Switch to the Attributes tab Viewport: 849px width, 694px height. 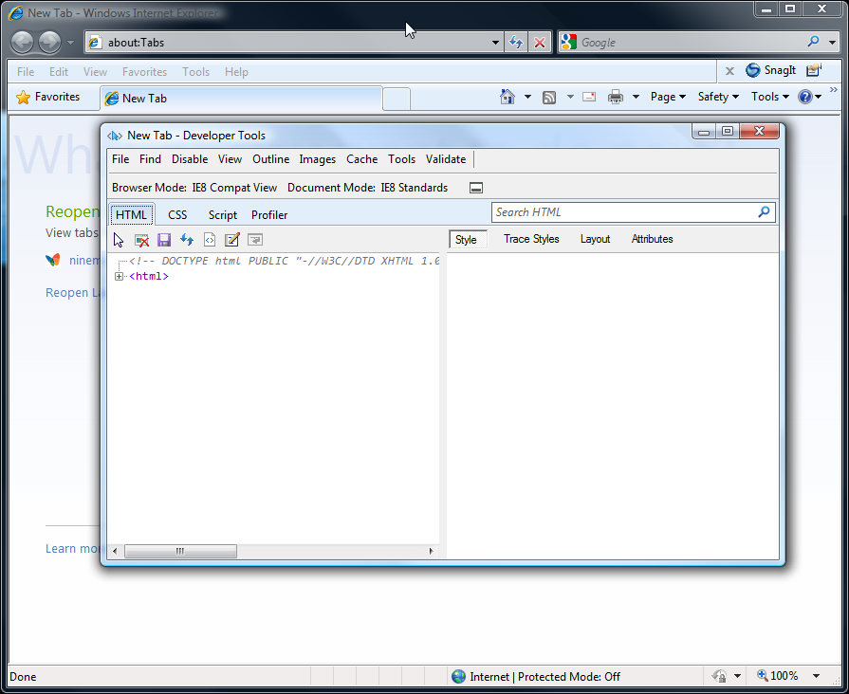coord(652,239)
